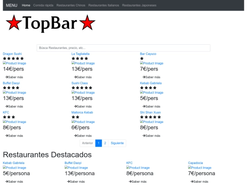
Task: Click Saber más under KFC 8€/pers
Action: pos(14,136)
